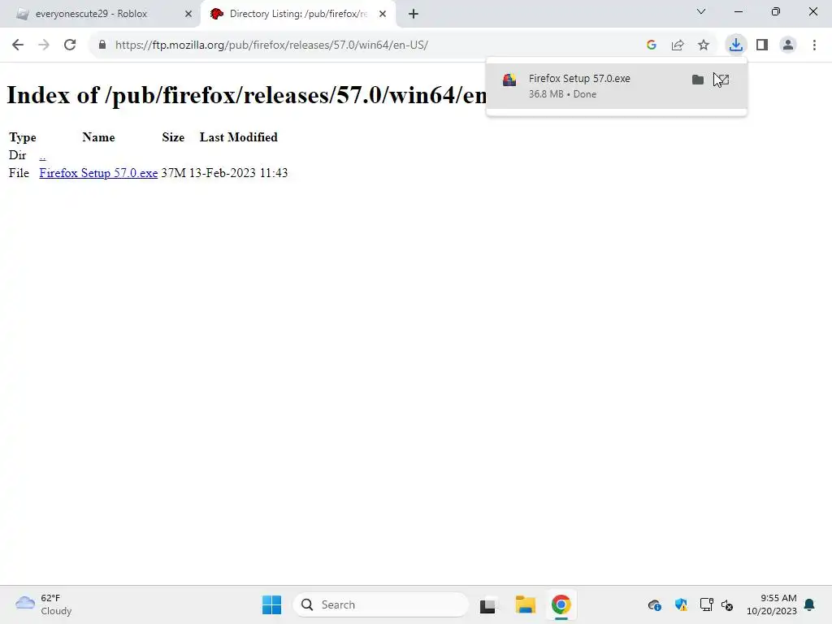Open the profile avatar menu

(x=788, y=45)
